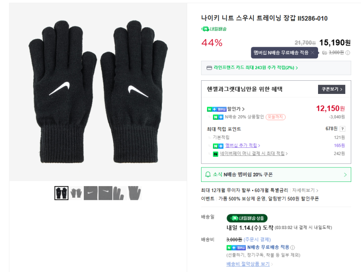
Task: Click 자세히보기 for installment details
Action: pyautogui.click(x=305, y=190)
